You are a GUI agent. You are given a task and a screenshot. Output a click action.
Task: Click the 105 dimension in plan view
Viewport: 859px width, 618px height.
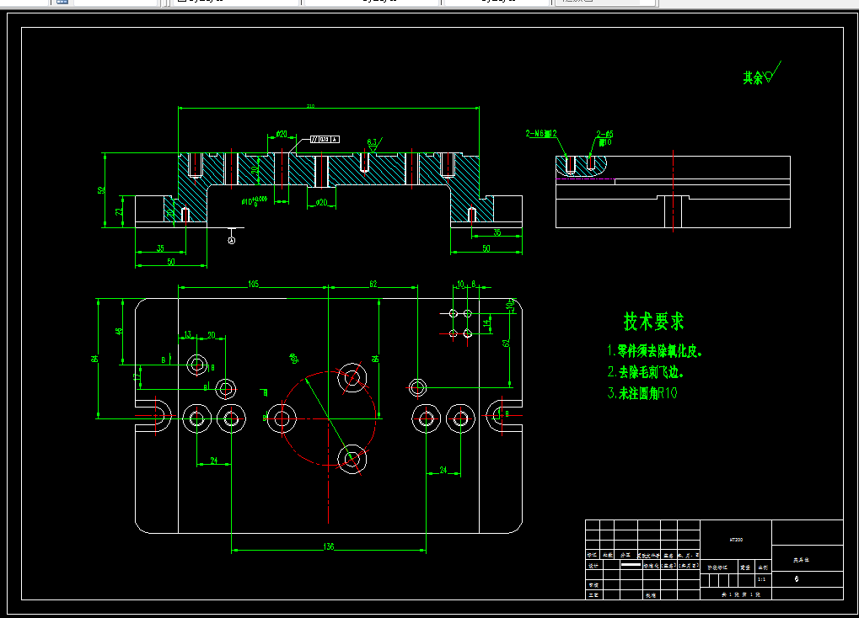tap(253, 284)
